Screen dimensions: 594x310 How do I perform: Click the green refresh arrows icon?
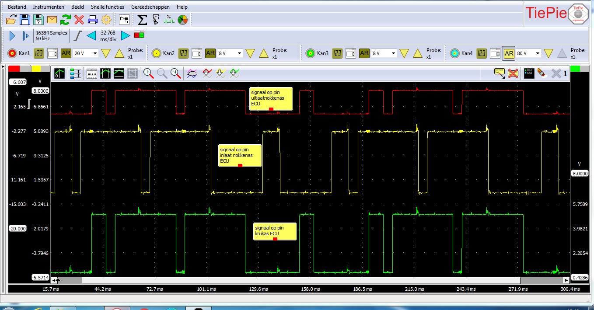point(66,20)
